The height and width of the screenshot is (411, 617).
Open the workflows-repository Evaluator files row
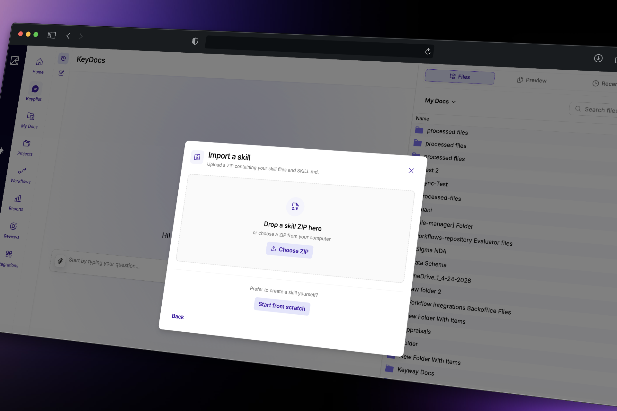tap(465, 240)
